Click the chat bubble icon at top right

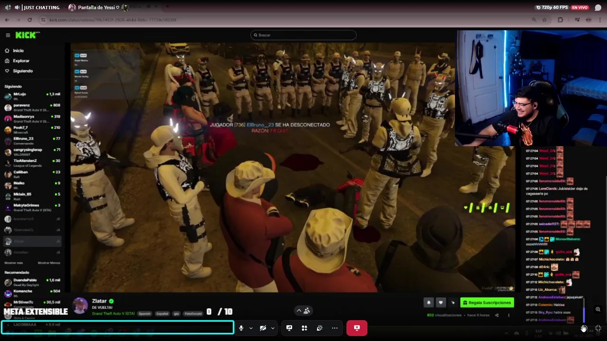(598, 8)
